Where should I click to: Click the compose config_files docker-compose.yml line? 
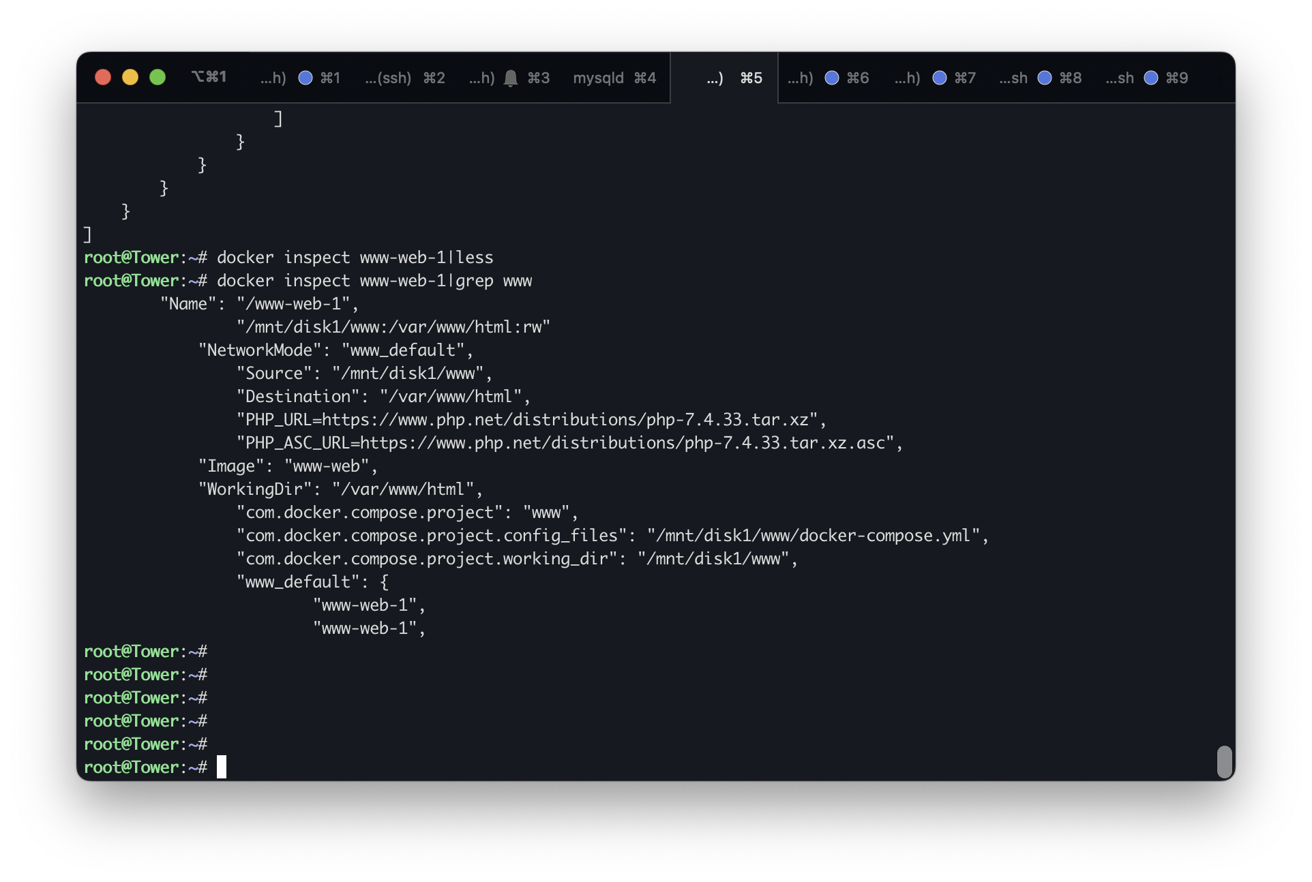pos(612,536)
